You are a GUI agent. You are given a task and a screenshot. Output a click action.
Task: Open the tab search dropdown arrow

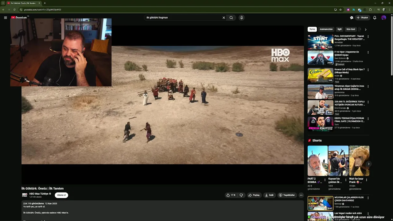pos(3,3)
